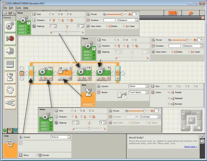Select the Display block icon
Image resolution: width=207 pixels, height=161 pixels.
10,64
